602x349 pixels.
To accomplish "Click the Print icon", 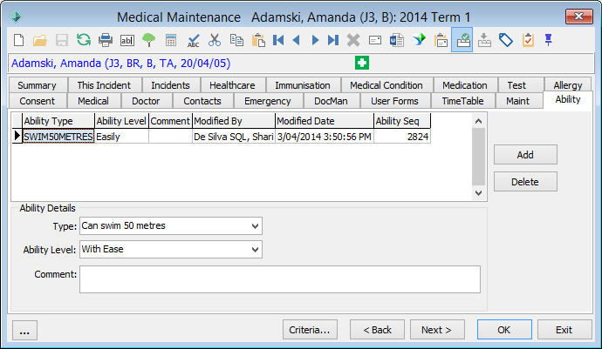I will click(106, 40).
